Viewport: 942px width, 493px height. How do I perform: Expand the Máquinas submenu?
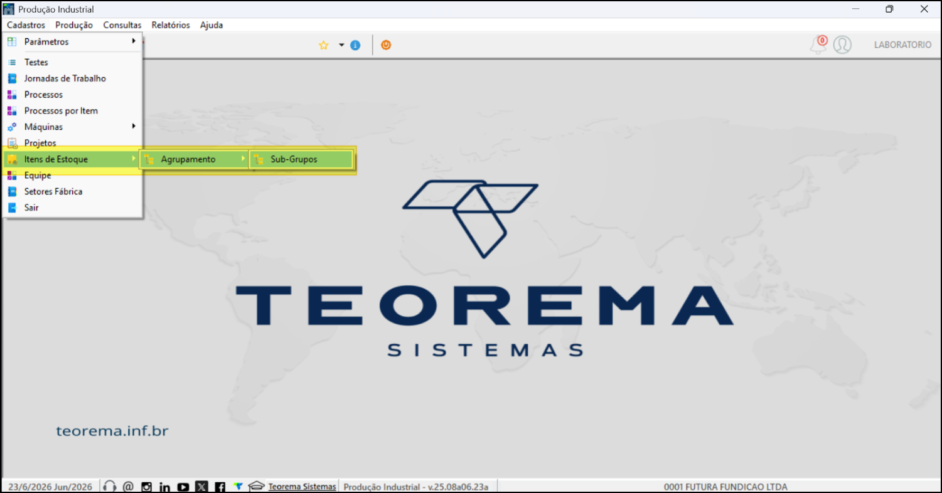[72, 127]
